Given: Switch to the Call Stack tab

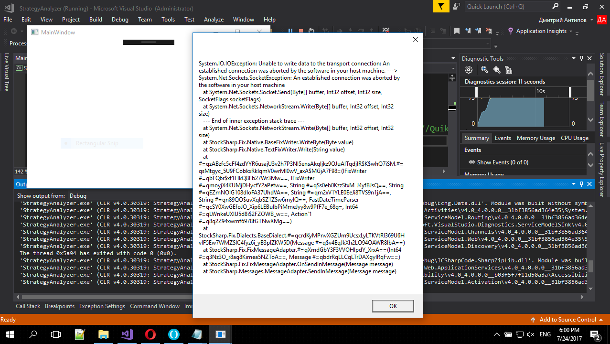Looking at the screenshot, I should [28, 306].
